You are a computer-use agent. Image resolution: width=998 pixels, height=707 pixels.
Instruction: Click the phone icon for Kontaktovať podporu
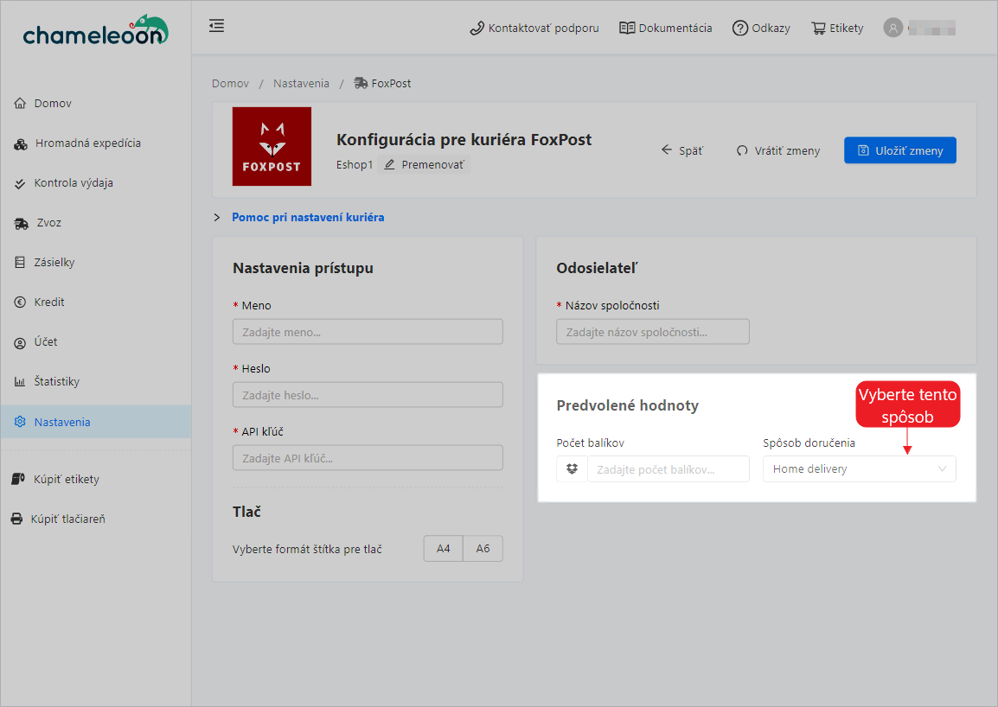coord(477,28)
